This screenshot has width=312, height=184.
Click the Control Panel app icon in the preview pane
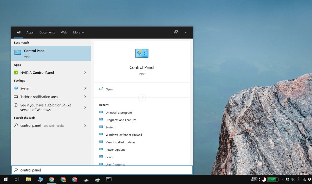pyautogui.click(x=142, y=53)
